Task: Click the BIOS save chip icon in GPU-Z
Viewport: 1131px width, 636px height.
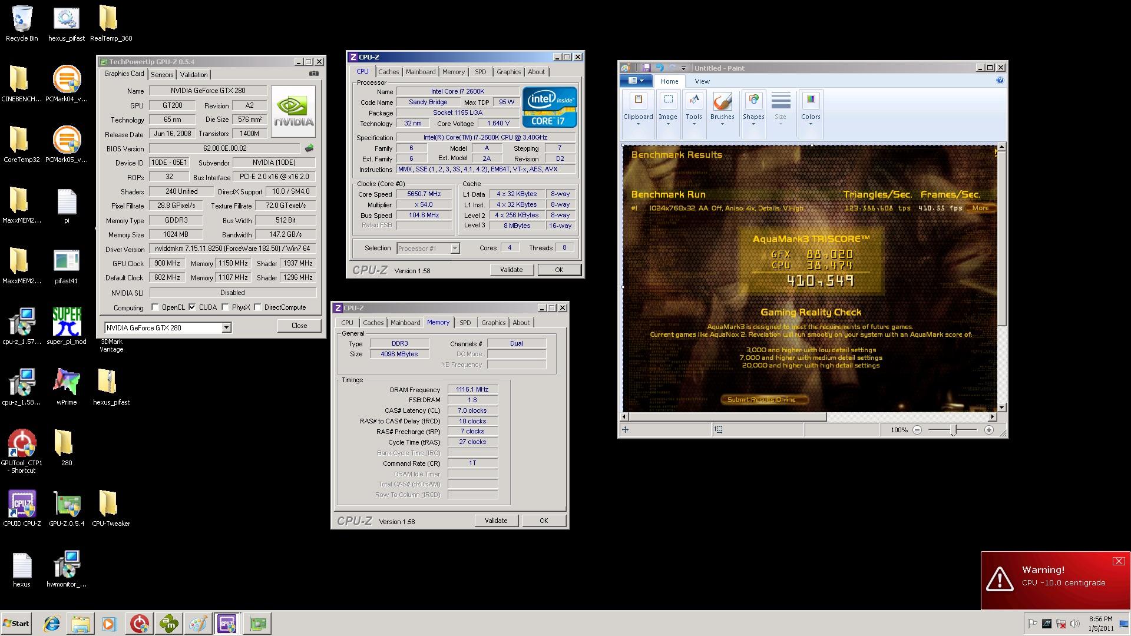Action: [x=309, y=148]
